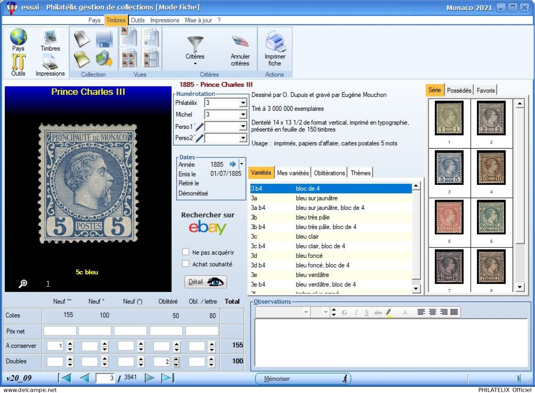Open the Outils menu
The width and height of the screenshot is (535, 393).
pos(138,20)
